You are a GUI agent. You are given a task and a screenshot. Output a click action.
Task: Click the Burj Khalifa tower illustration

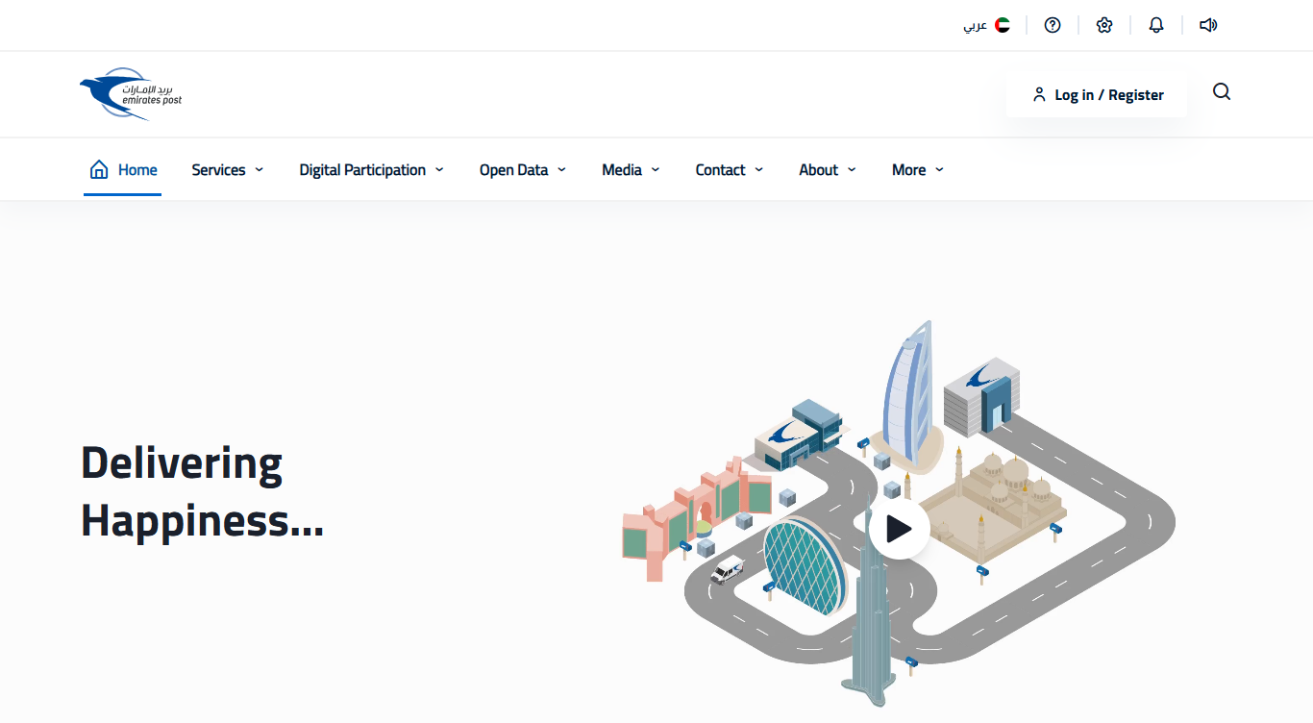(x=870, y=606)
